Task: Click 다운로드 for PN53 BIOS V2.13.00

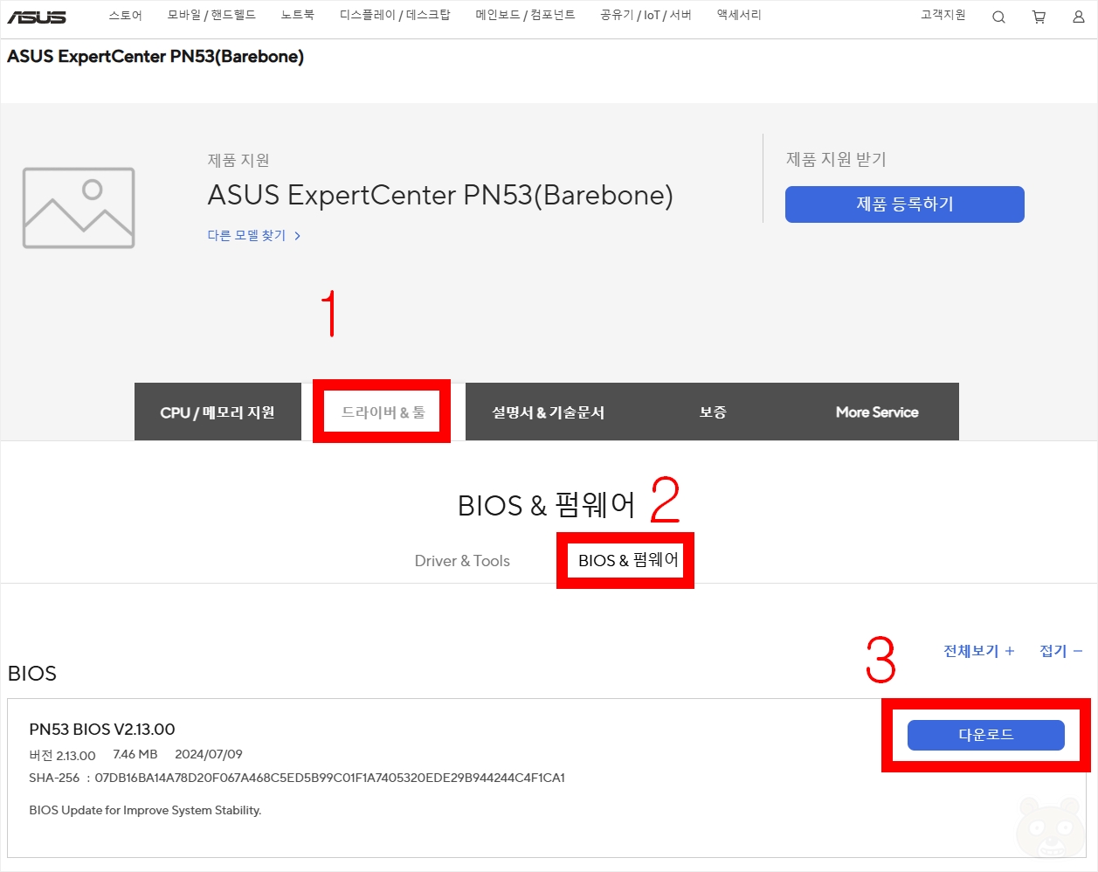Action: tap(986, 735)
